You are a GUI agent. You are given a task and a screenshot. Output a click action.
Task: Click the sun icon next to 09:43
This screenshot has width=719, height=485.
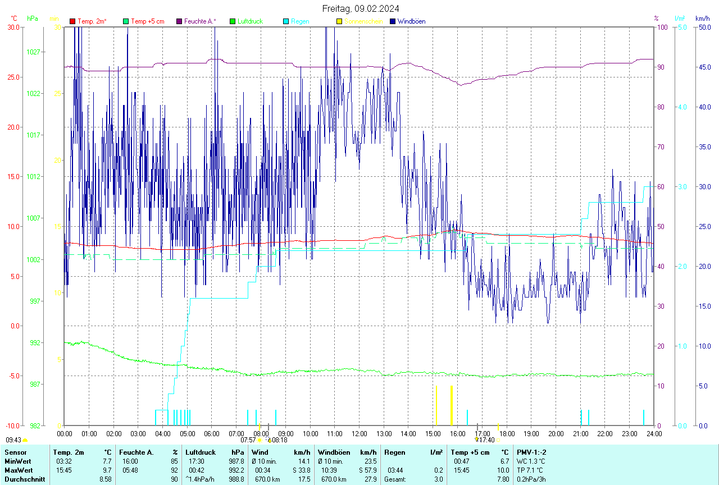25,441
